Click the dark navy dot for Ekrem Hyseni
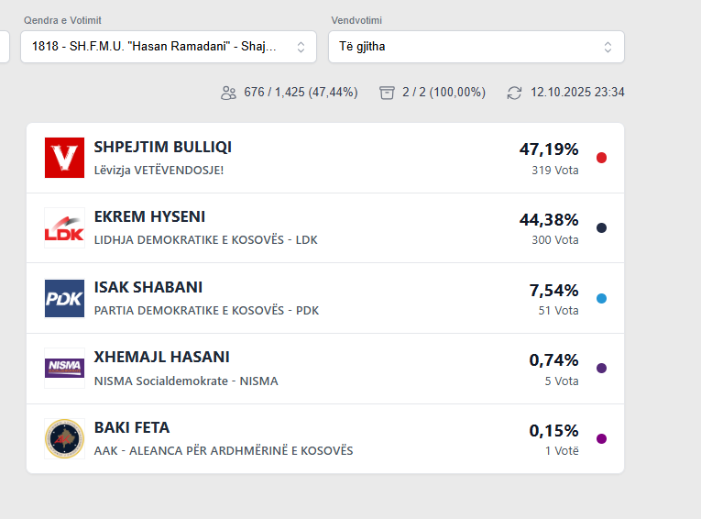This screenshot has height=519, width=701. (601, 228)
